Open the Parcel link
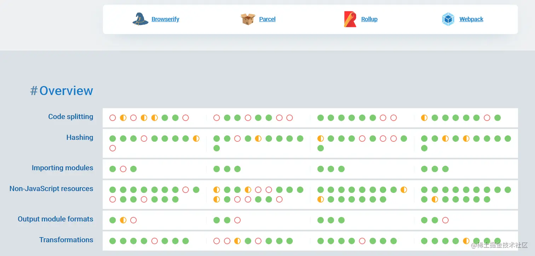The image size is (535, 256). 267,19
